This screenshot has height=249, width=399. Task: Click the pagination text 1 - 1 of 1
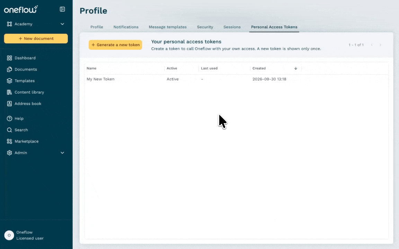point(356,45)
